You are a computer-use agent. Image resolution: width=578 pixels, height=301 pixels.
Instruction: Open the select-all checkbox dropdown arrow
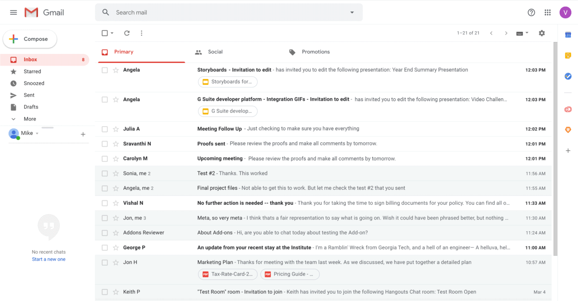112,33
